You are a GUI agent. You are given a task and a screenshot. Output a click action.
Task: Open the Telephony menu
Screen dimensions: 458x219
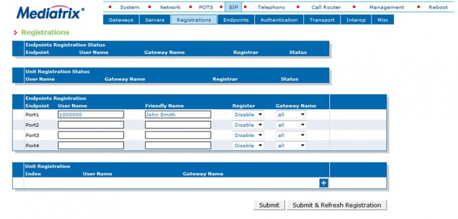[271, 7]
